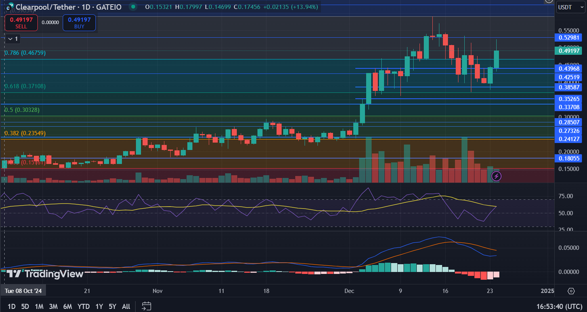The width and height of the screenshot is (587, 312).
Task: Select the 1M time range
Action: (40, 306)
